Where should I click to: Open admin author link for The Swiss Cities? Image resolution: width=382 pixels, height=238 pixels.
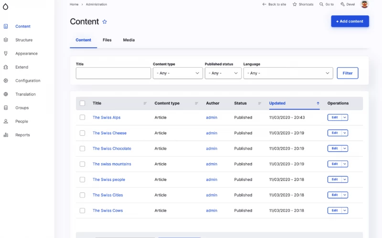(212, 195)
